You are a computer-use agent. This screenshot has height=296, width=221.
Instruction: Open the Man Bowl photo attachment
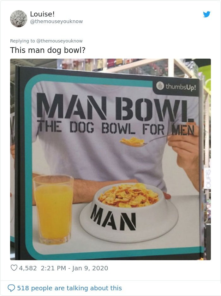[x=110, y=159]
